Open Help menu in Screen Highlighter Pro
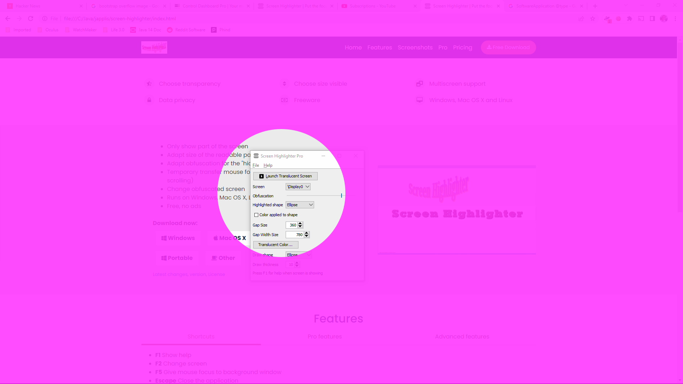This screenshot has height=384, width=683. [x=268, y=165]
